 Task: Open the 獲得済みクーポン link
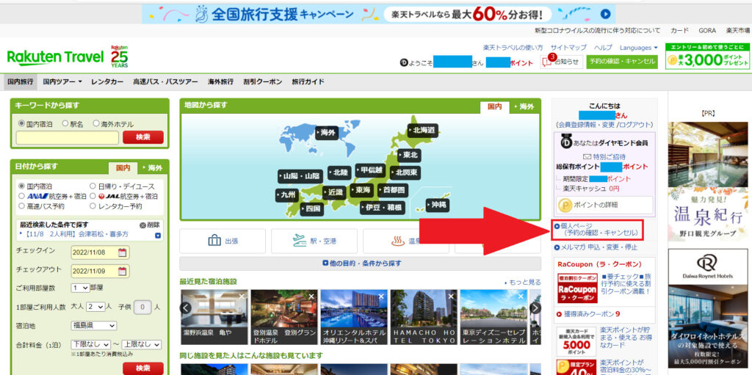(588, 314)
